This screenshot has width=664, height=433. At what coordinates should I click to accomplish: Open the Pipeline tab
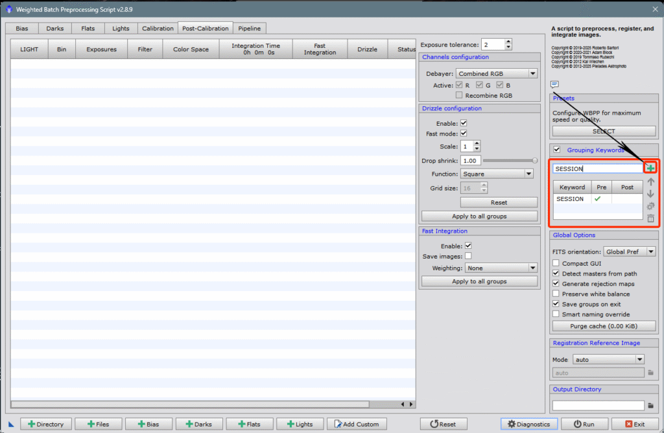point(250,29)
